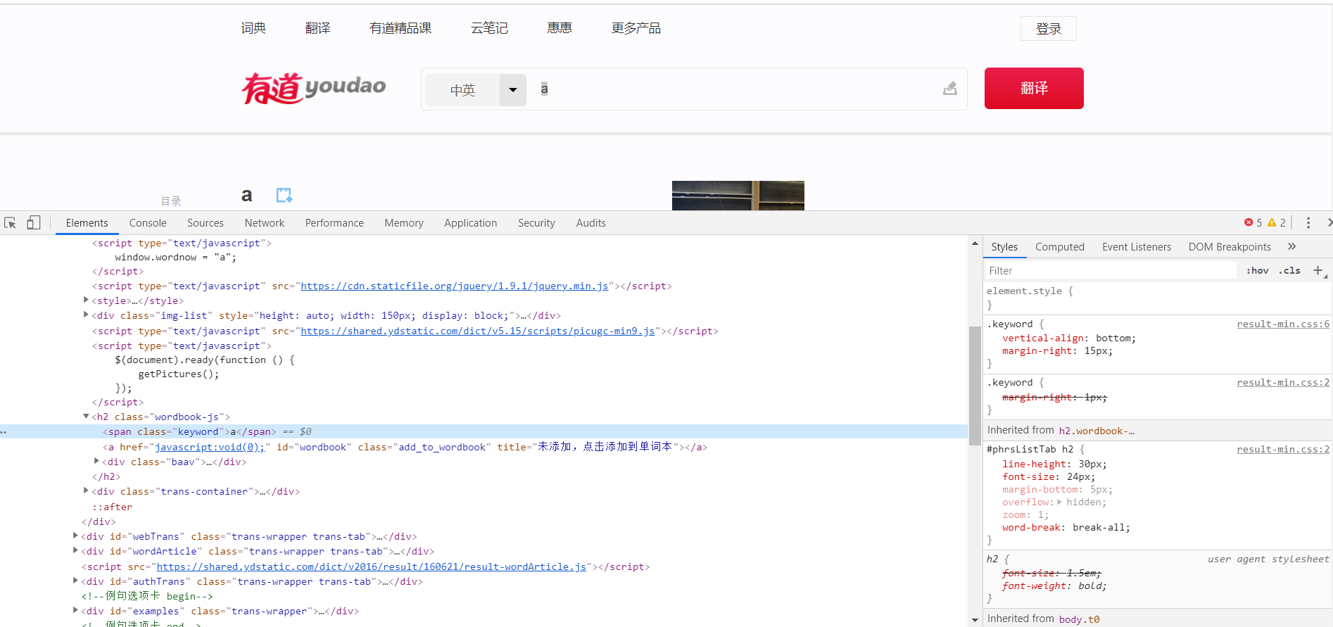Click the yellow warning count icon
The width and height of the screenshot is (1333, 627).
[x=1272, y=222]
